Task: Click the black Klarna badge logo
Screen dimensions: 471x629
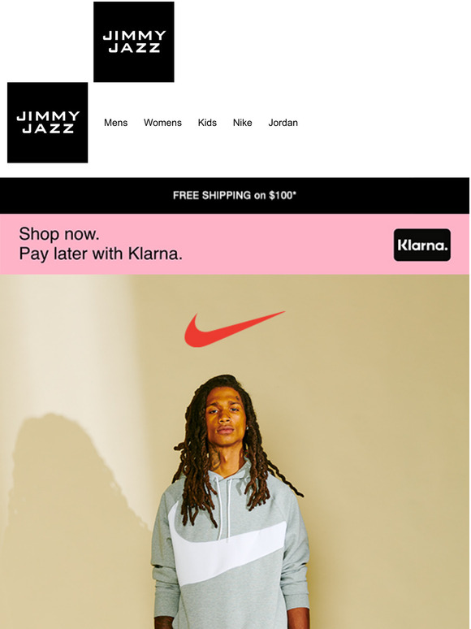Action: click(x=421, y=245)
